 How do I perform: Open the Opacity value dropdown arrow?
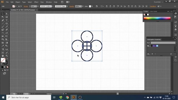[83, 6]
